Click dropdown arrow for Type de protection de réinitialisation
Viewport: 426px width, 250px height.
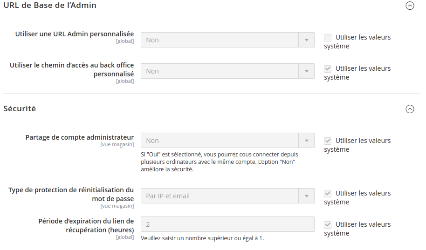(306, 196)
